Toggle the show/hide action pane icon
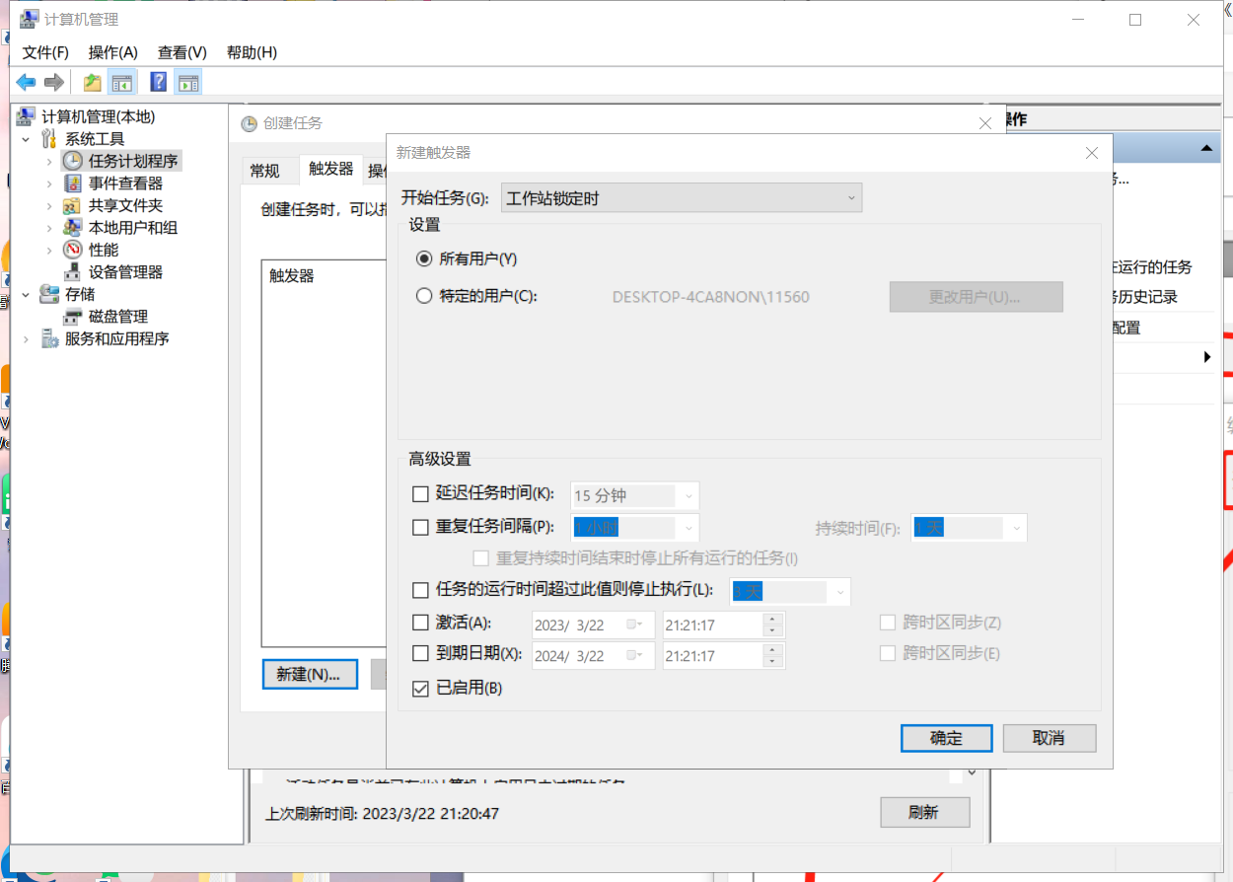The width and height of the screenshot is (1233, 882). tap(187, 83)
